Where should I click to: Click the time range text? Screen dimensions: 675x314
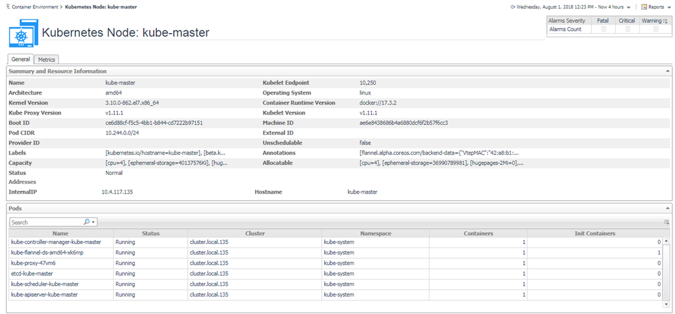pyautogui.click(x=570, y=7)
